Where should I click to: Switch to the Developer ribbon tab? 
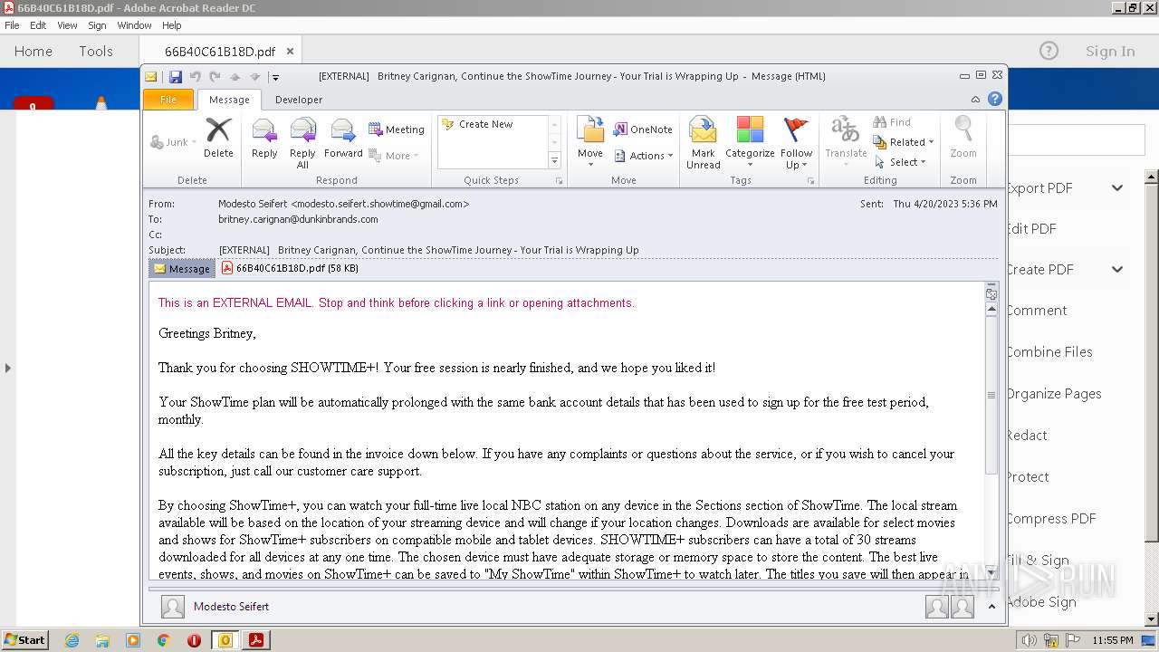(299, 100)
